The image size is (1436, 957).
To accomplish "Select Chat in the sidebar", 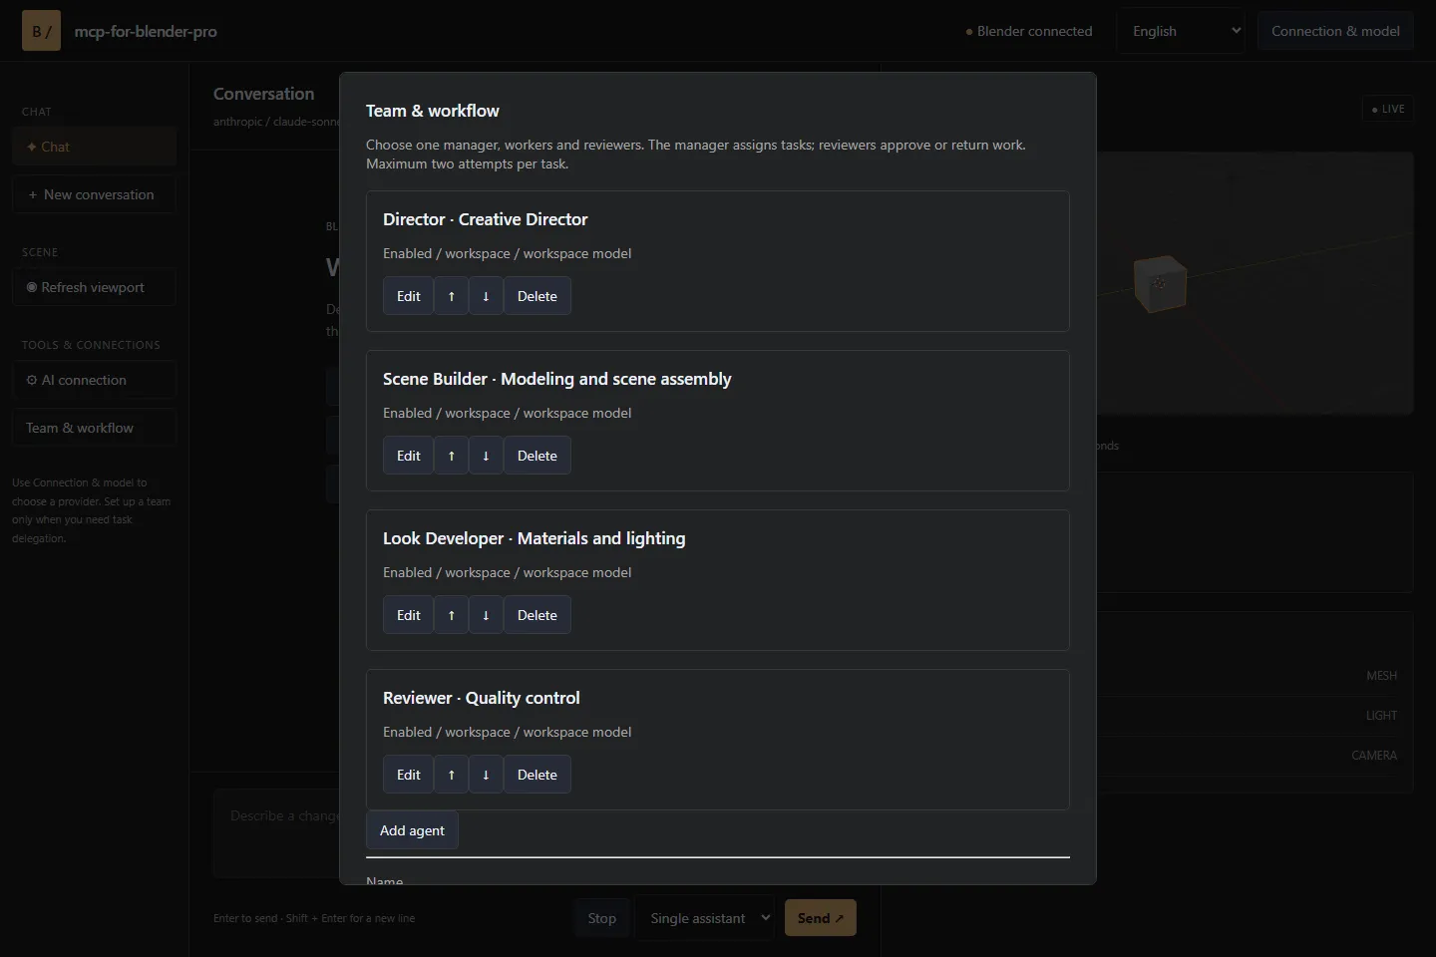I will tap(95, 147).
